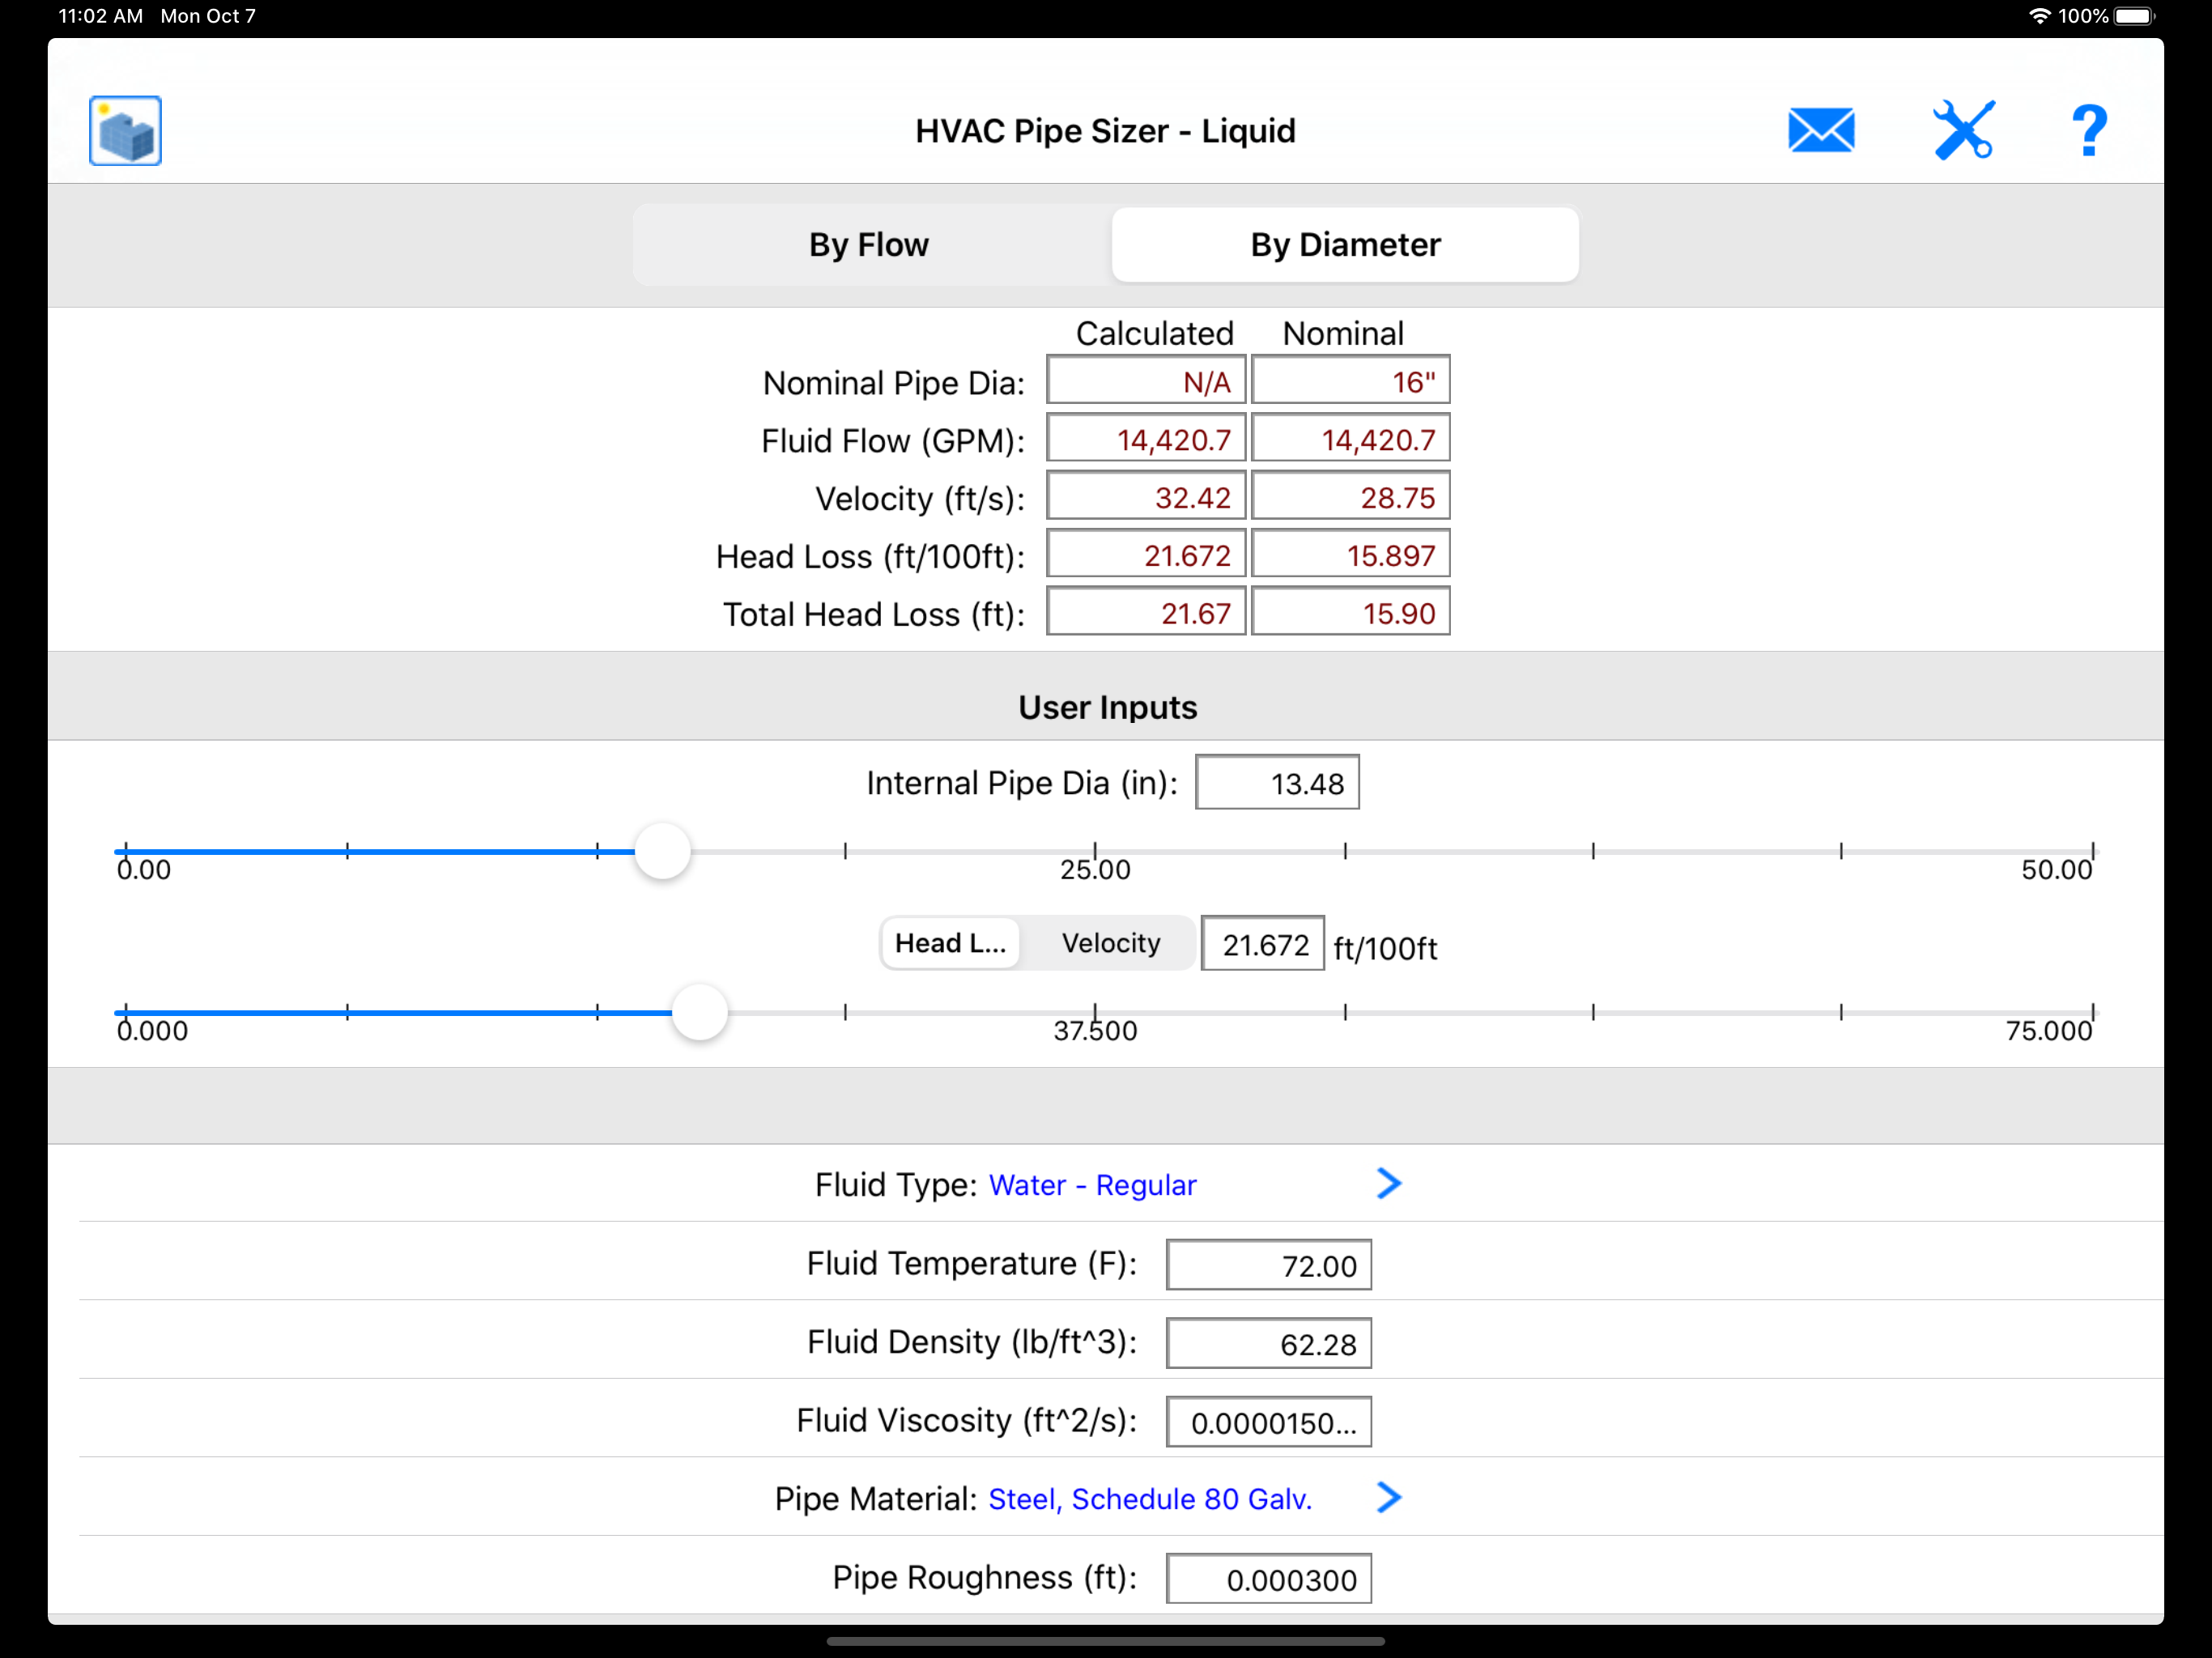Select the Head Loss segment toggle

(950, 943)
